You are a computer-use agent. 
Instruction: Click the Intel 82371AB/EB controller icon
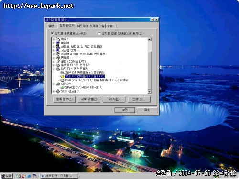point(62,80)
